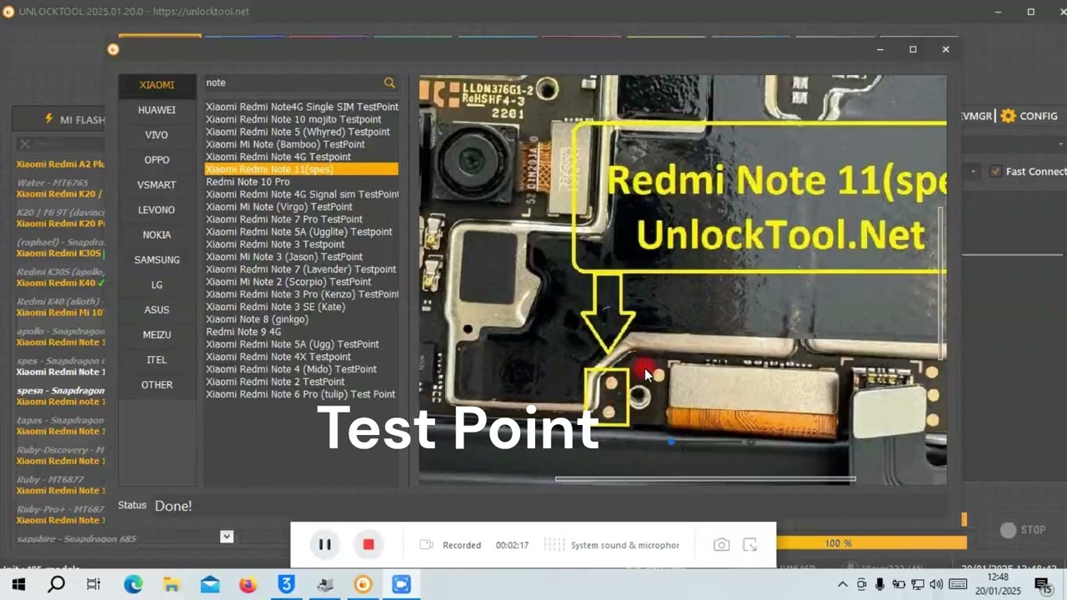Click the horizontal scrollbar under testpoint image

tap(705, 479)
